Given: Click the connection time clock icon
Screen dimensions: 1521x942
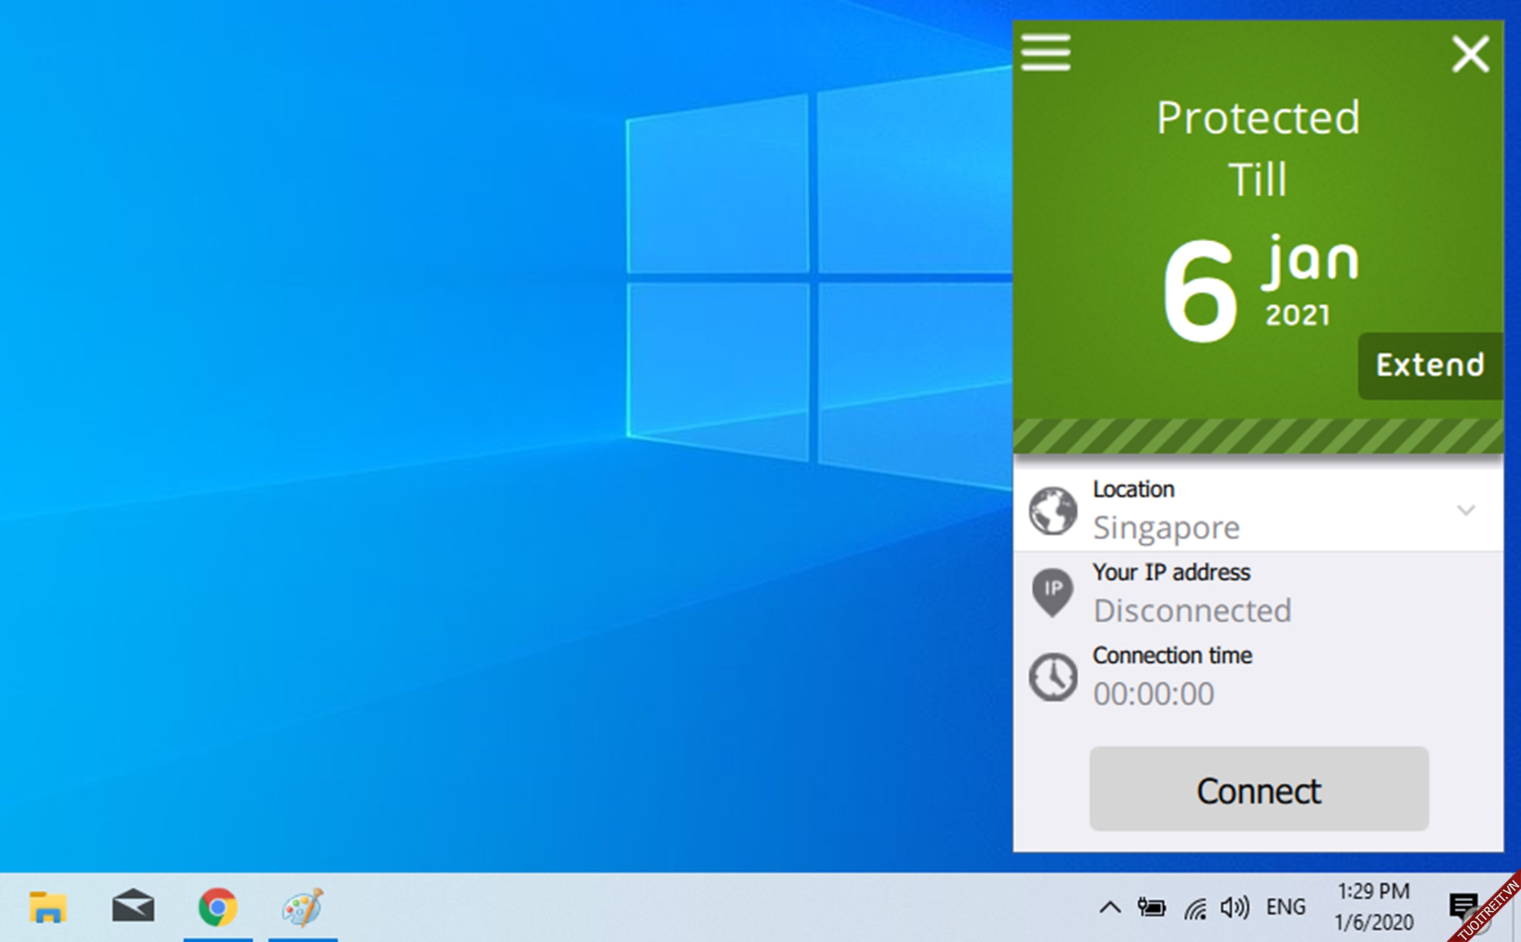Looking at the screenshot, I should 1052,676.
